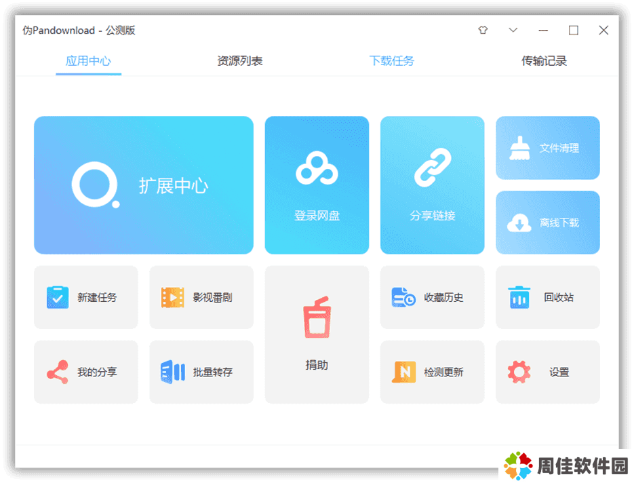
Task: Open 批量转存 label
Action: pyautogui.click(x=213, y=372)
